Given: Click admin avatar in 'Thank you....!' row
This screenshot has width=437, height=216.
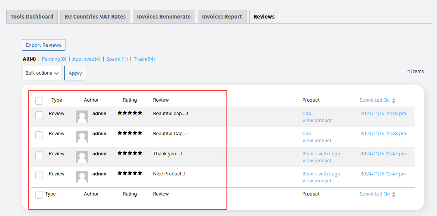Looking at the screenshot, I should [x=82, y=157].
